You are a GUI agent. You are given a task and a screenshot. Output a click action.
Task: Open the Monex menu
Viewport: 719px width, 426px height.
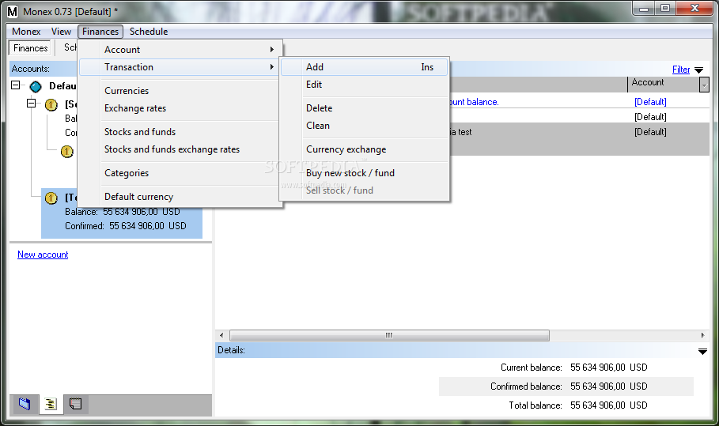(26, 32)
